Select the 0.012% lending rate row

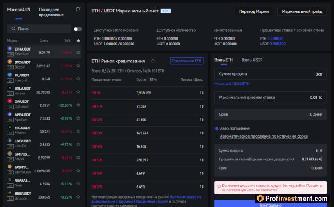tap(147, 120)
